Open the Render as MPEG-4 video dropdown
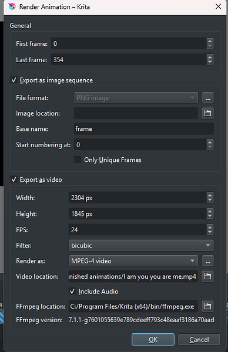The image size is (228, 352). pyautogui.click(x=133, y=261)
